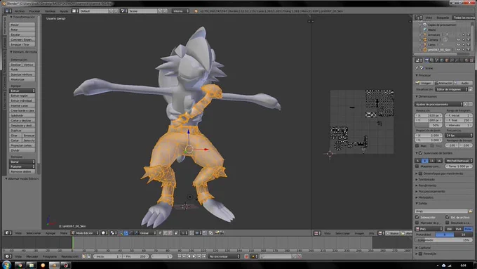
Task: Click the timeline editor type icon
Action: pos(8,256)
